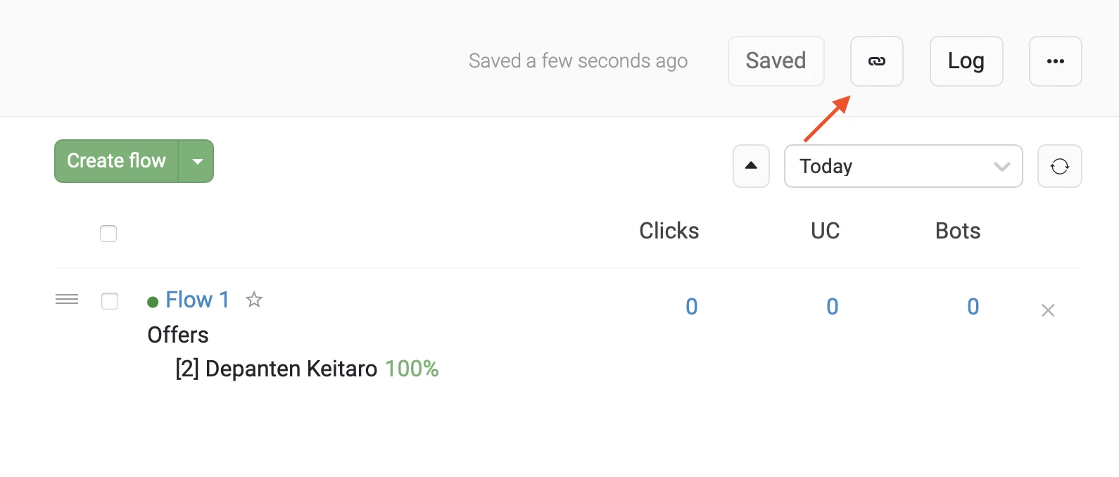Open the Today date range dropdown
This screenshot has width=1119, height=477.
[903, 166]
